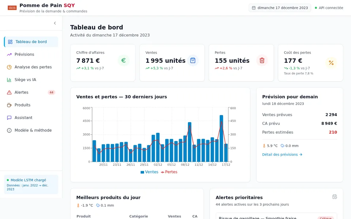Click the 177 € loss cost value
This screenshot has width=351, height=219.
pyautogui.click(x=293, y=61)
